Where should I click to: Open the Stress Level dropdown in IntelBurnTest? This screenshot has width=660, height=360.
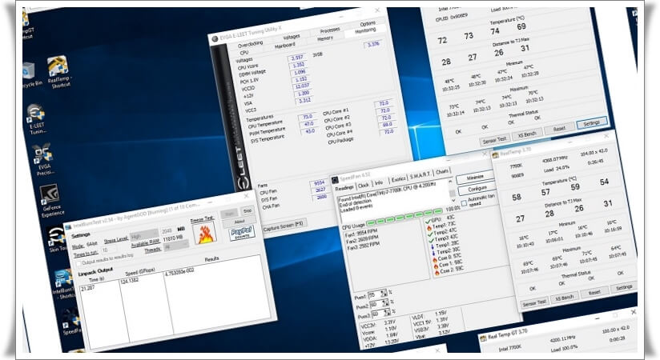(144, 234)
